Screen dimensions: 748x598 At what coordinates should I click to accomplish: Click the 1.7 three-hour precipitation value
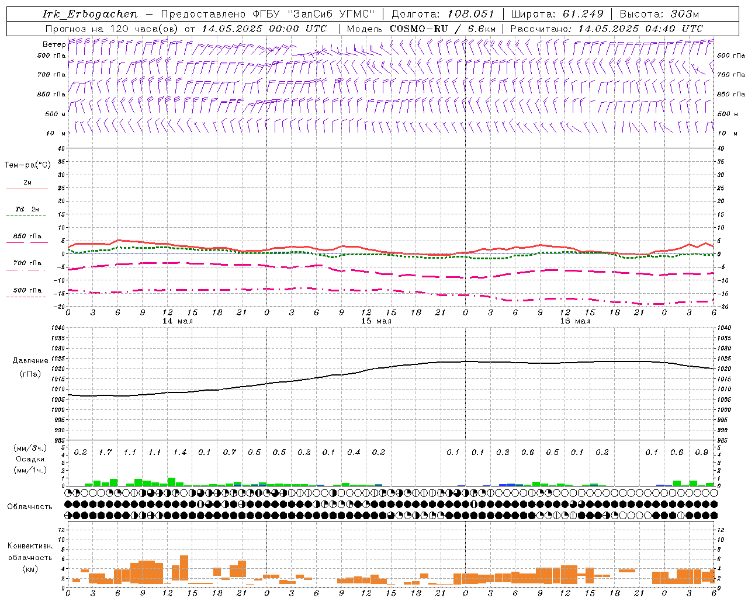click(105, 453)
